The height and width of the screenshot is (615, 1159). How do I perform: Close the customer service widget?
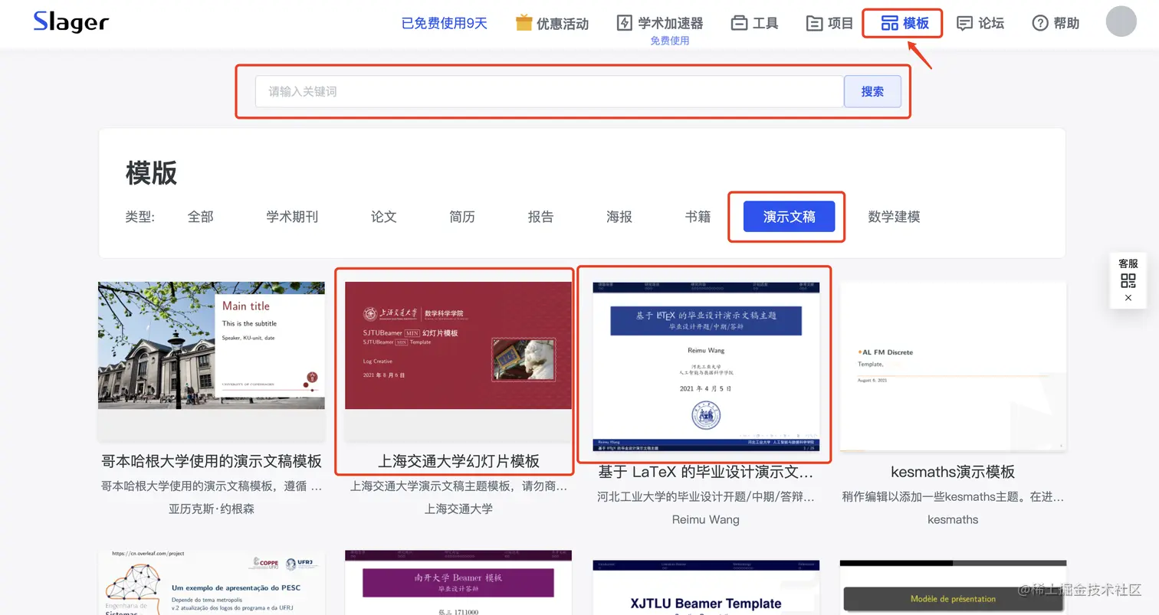click(x=1128, y=298)
